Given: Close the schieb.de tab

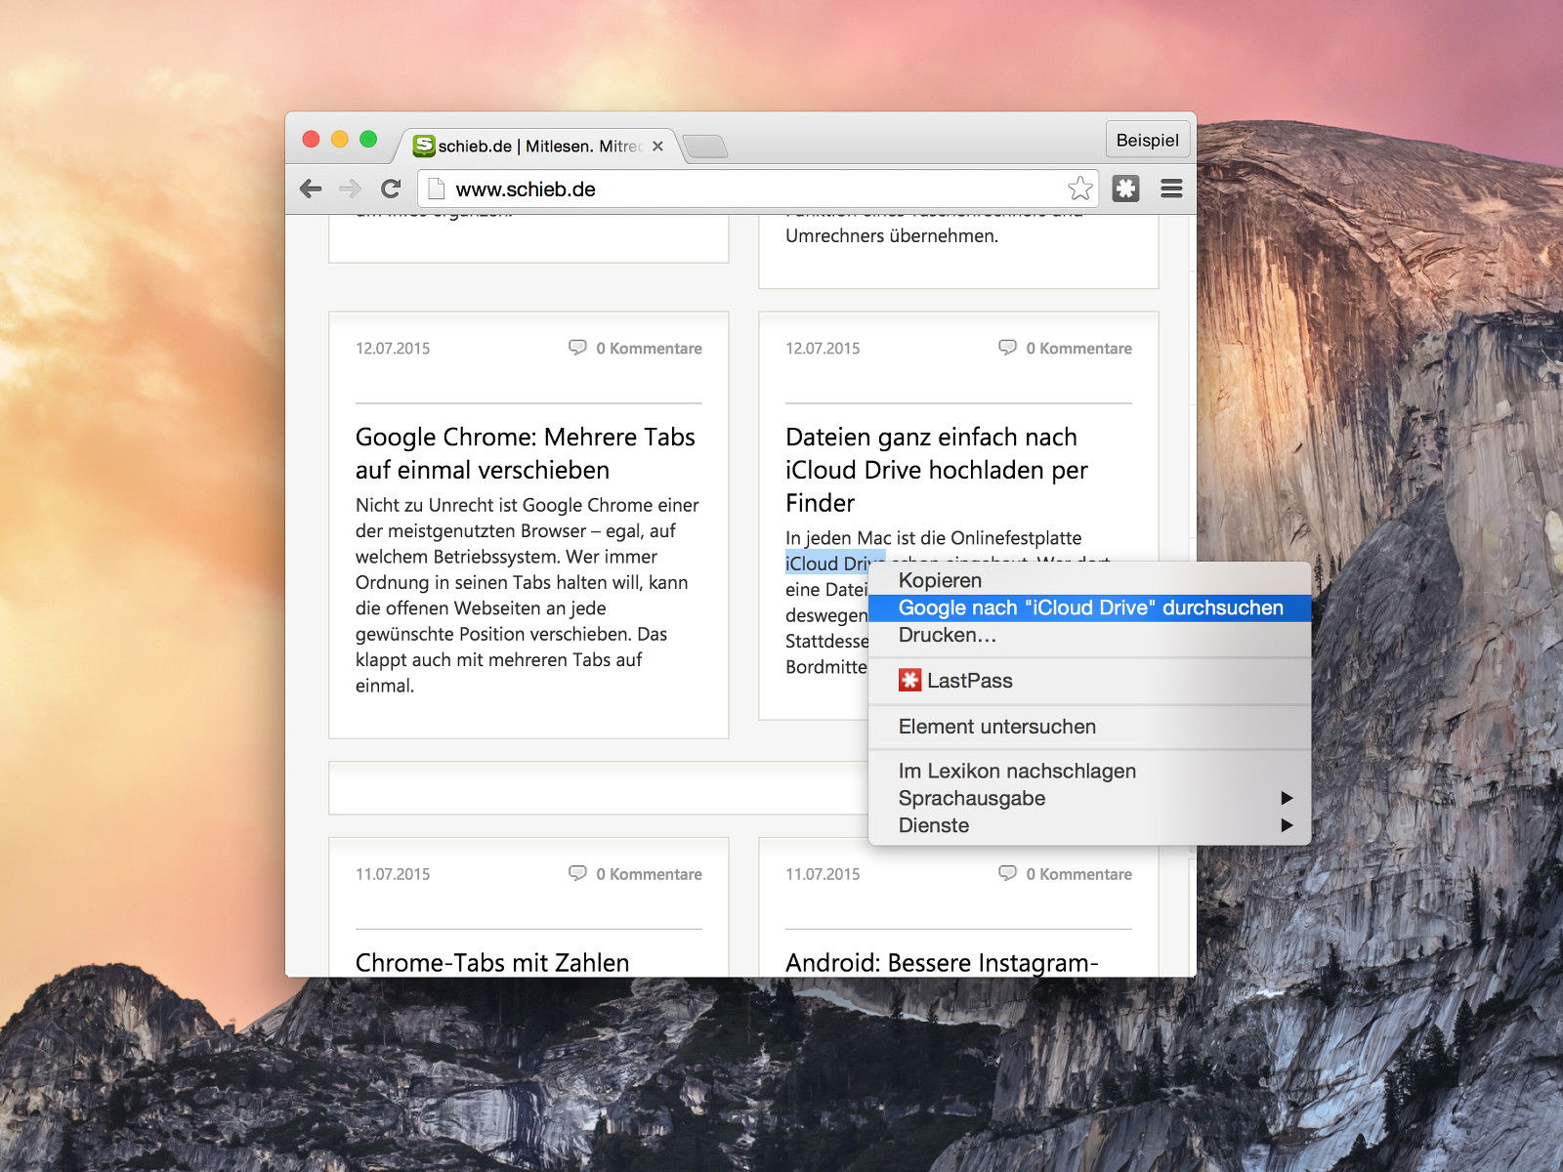Looking at the screenshot, I should pyautogui.click(x=657, y=146).
